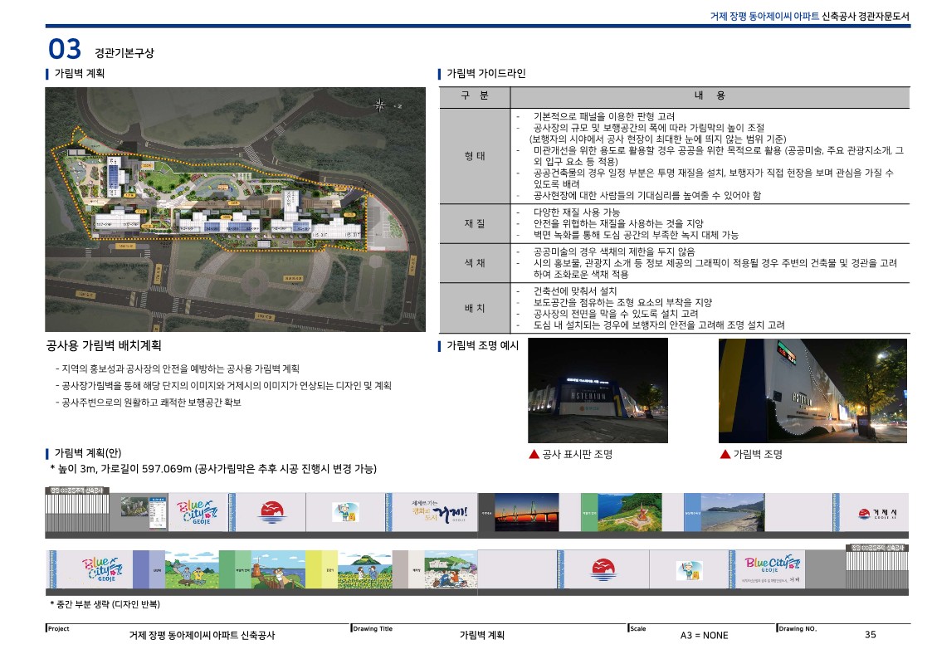
Task: Click the red sun emblem in lower fence strip
Action: point(603,569)
